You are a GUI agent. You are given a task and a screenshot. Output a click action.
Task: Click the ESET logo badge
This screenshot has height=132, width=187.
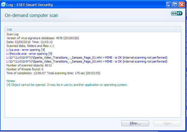(x=176, y=14)
